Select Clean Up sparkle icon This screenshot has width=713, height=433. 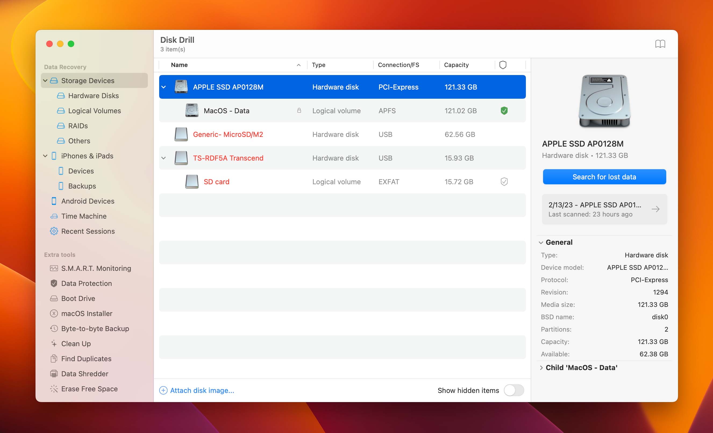pos(54,343)
